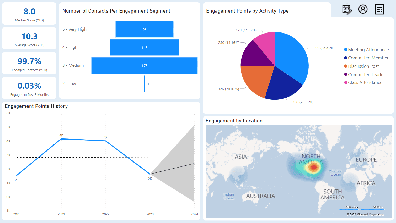Select the Medium funnel bar showing 176
This screenshot has height=223, width=396.
[x=145, y=65]
